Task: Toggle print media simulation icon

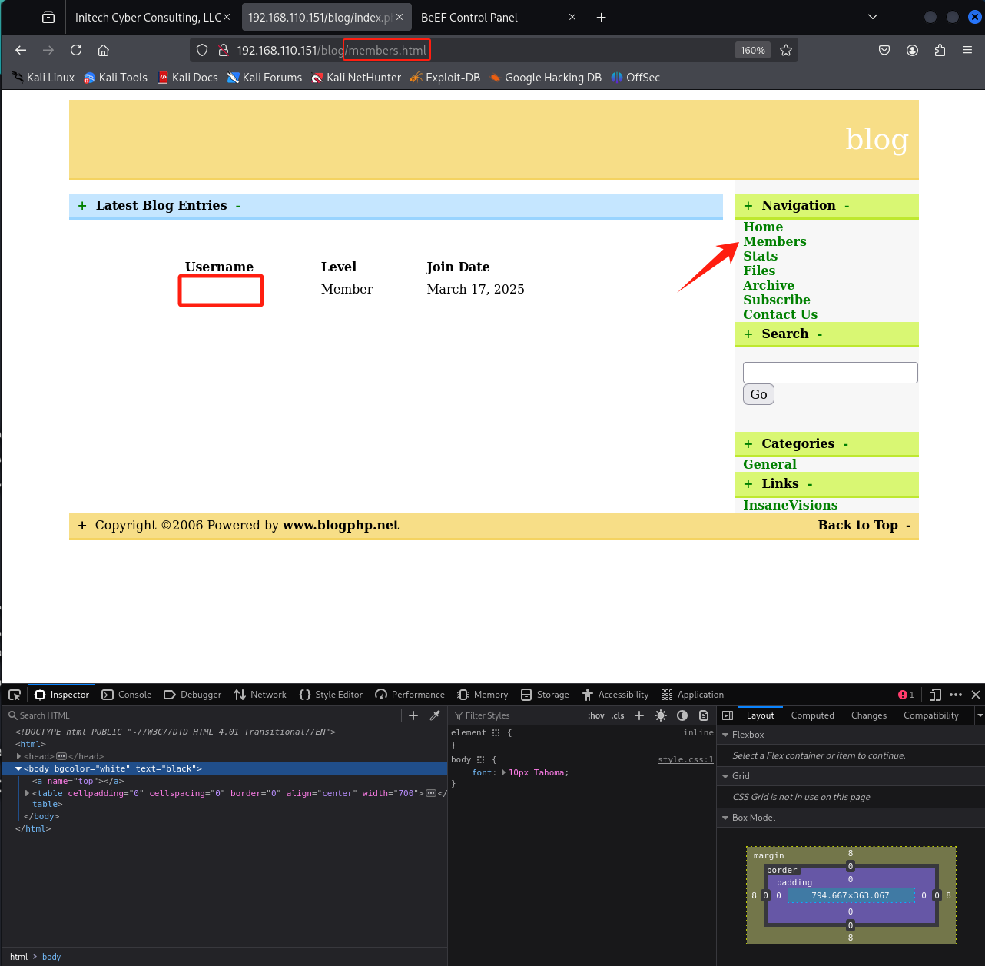Action: 704,715
